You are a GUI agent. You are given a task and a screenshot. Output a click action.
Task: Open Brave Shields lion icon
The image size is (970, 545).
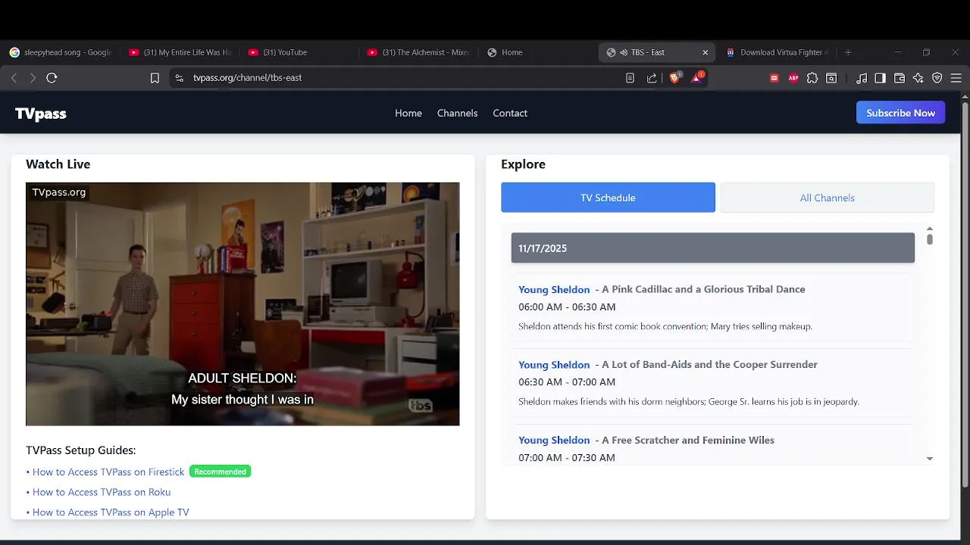coord(674,77)
